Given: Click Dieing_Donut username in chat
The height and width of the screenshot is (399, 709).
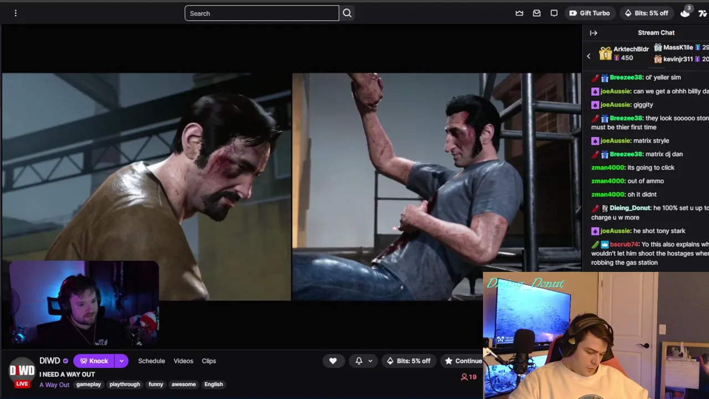Looking at the screenshot, I should [x=630, y=208].
